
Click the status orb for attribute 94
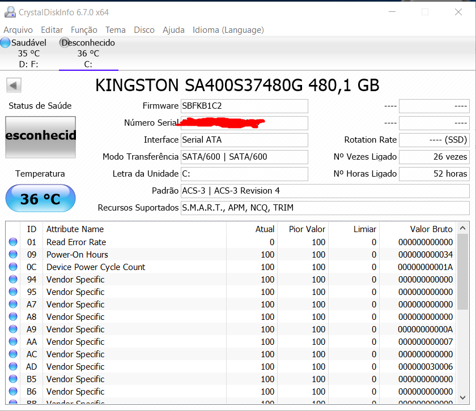(x=13, y=279)
